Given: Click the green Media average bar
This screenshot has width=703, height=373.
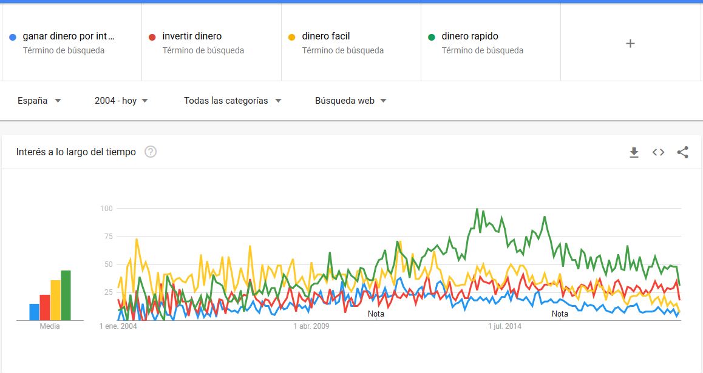Looking at the screenshot, I should click(66, 295).
